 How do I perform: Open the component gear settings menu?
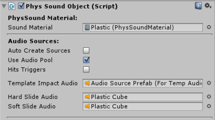[208, 6]
